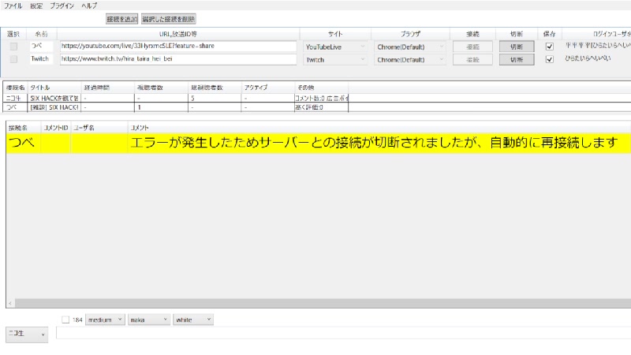Click the left arrow of horizontal scrollbar

tap(9, 303)
